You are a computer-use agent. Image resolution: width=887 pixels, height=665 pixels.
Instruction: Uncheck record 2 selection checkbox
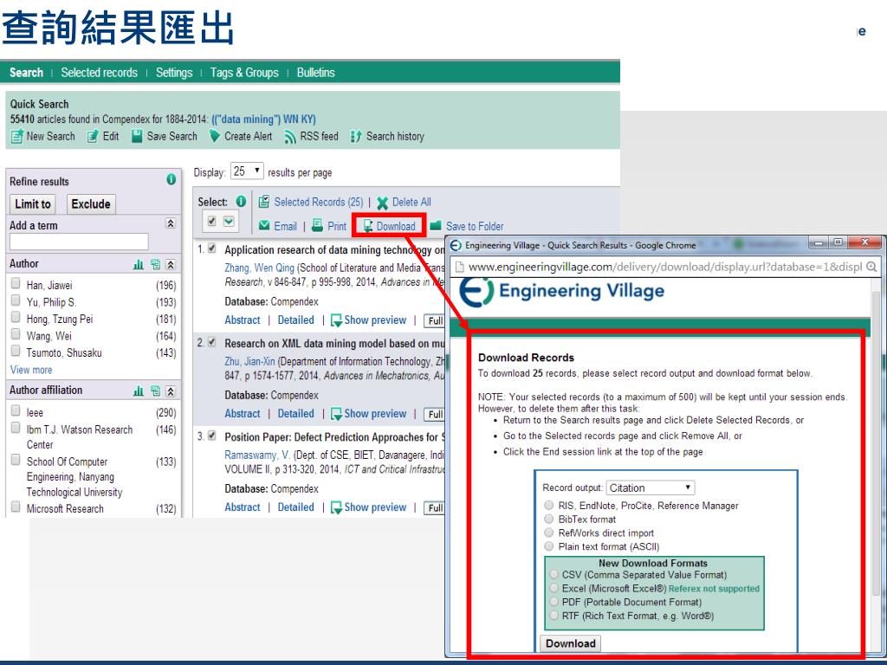click(x=212, y=341)
